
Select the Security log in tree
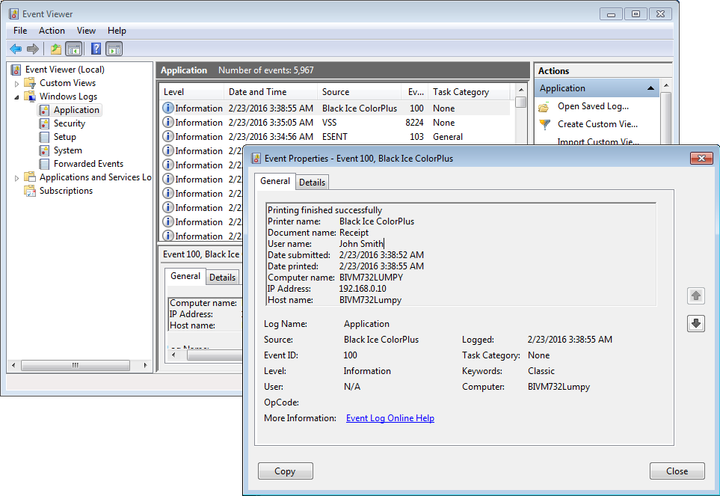pyautogui.click(x=70, y=123)
